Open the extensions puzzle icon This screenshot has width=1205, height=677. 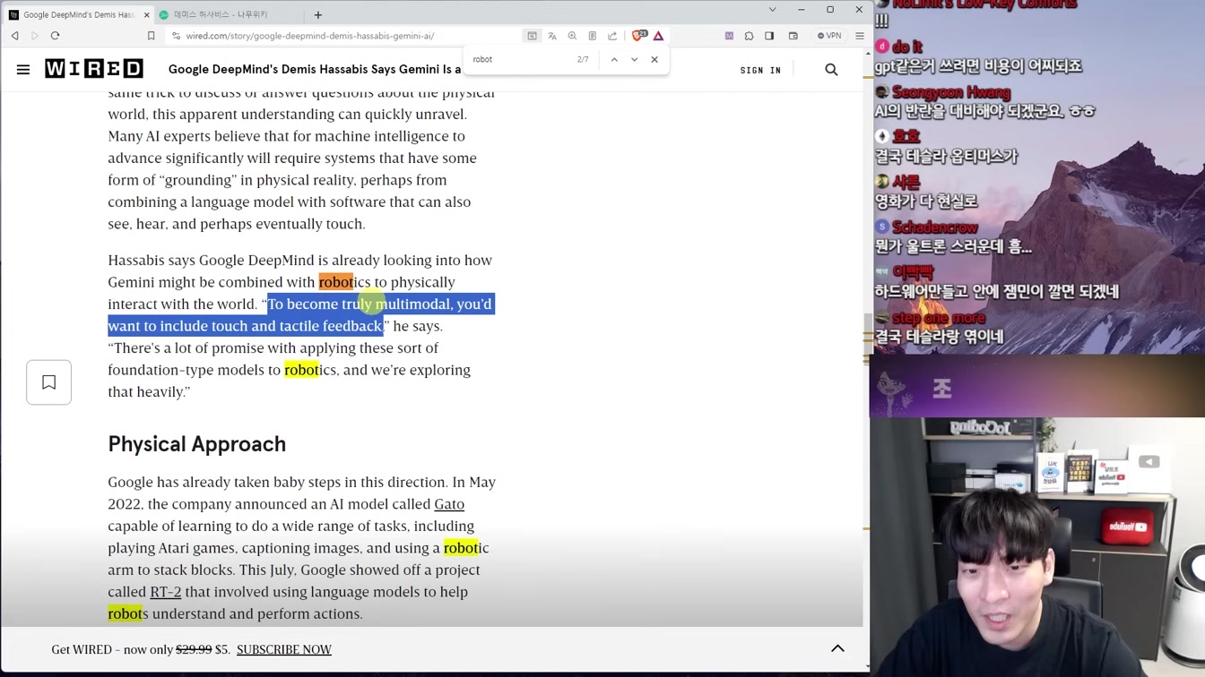749,36
